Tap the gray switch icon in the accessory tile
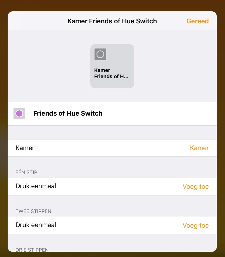Viewport: 225px width, 257px height. coord(100,54)
